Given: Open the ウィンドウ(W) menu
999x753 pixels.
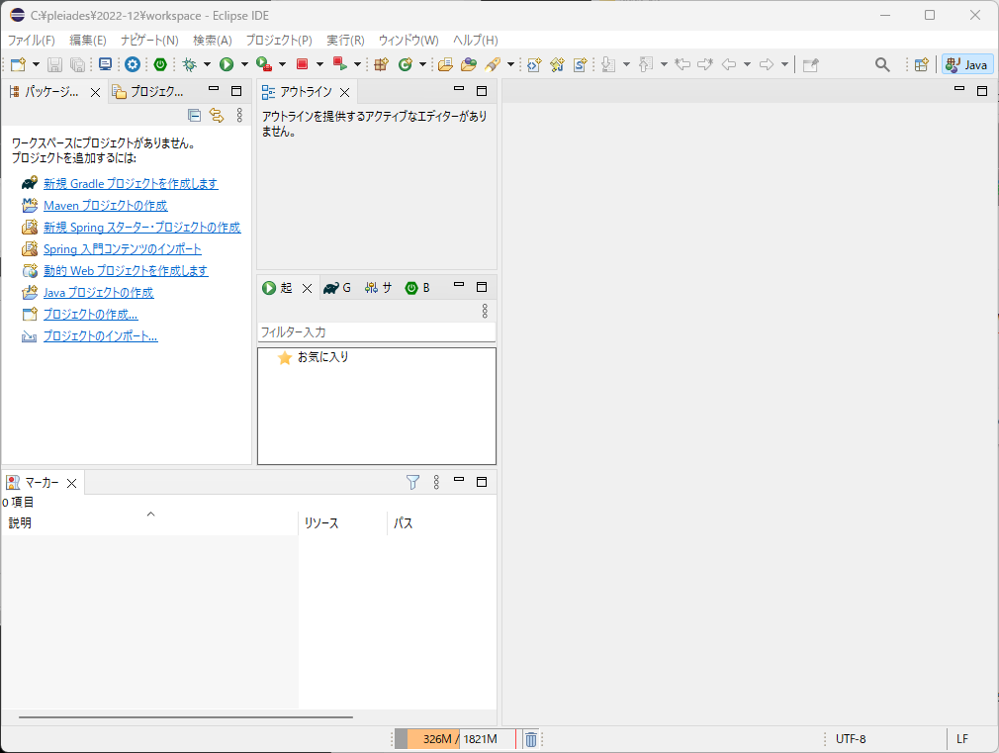Looking at the screenshot, I should (x=409, y=41).
